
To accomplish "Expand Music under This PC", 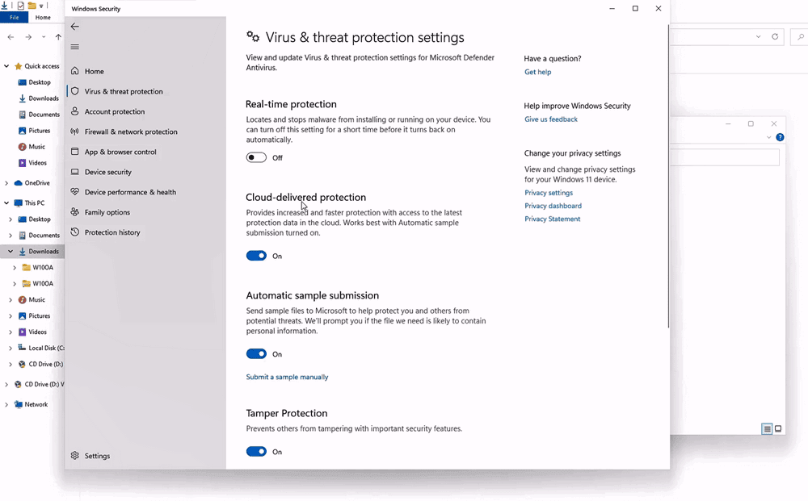I will point(11,299).
